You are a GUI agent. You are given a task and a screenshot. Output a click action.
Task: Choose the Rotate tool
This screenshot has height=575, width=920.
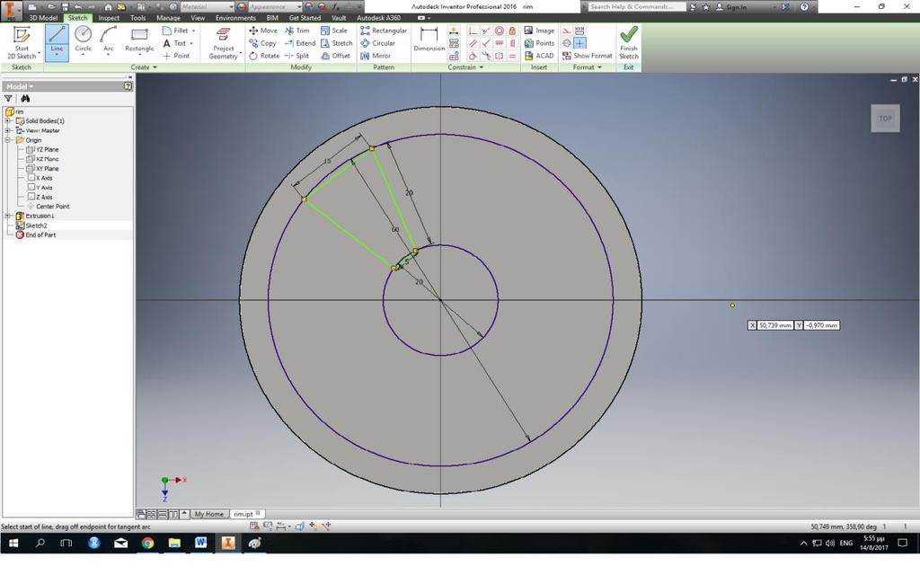tap(263, 56)
